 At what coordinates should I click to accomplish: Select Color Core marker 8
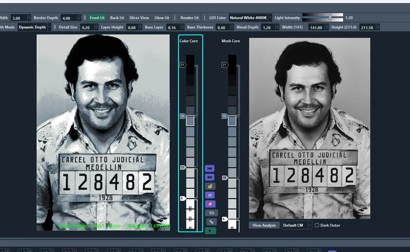pos(182,198)
